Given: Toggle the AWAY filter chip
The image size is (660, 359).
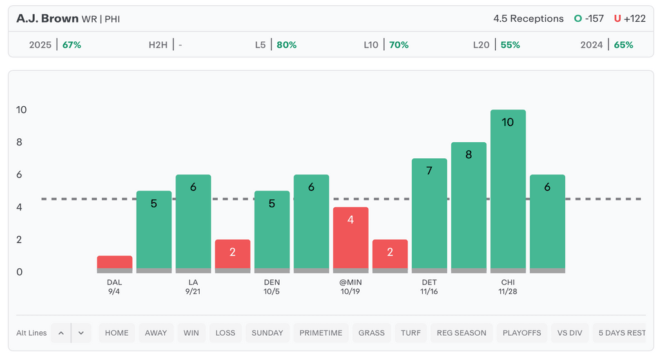Looking at the screenshot, I should point(155,333).
